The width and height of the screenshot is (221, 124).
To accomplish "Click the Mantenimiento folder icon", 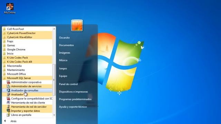I will coord(4,70).
